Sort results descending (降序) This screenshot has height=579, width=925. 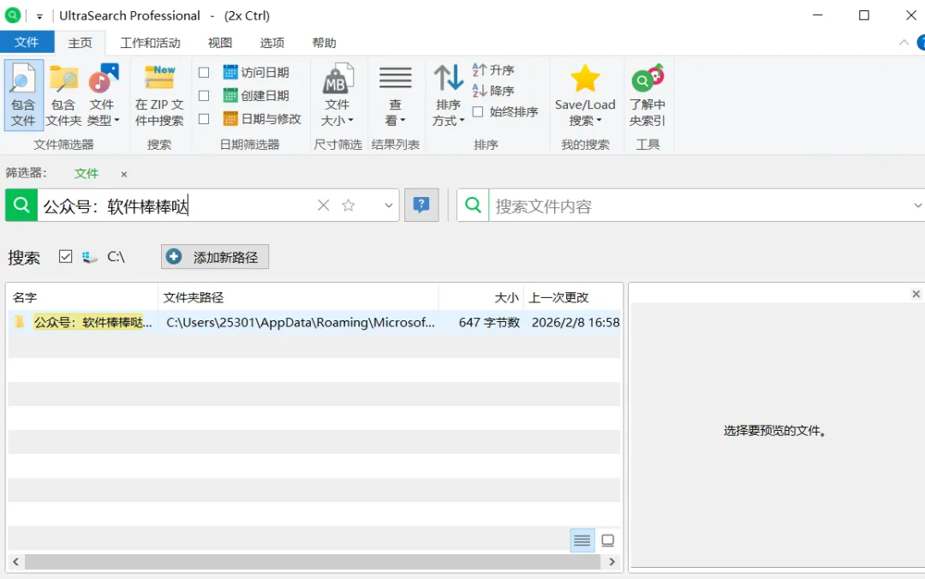click(493, 91)
